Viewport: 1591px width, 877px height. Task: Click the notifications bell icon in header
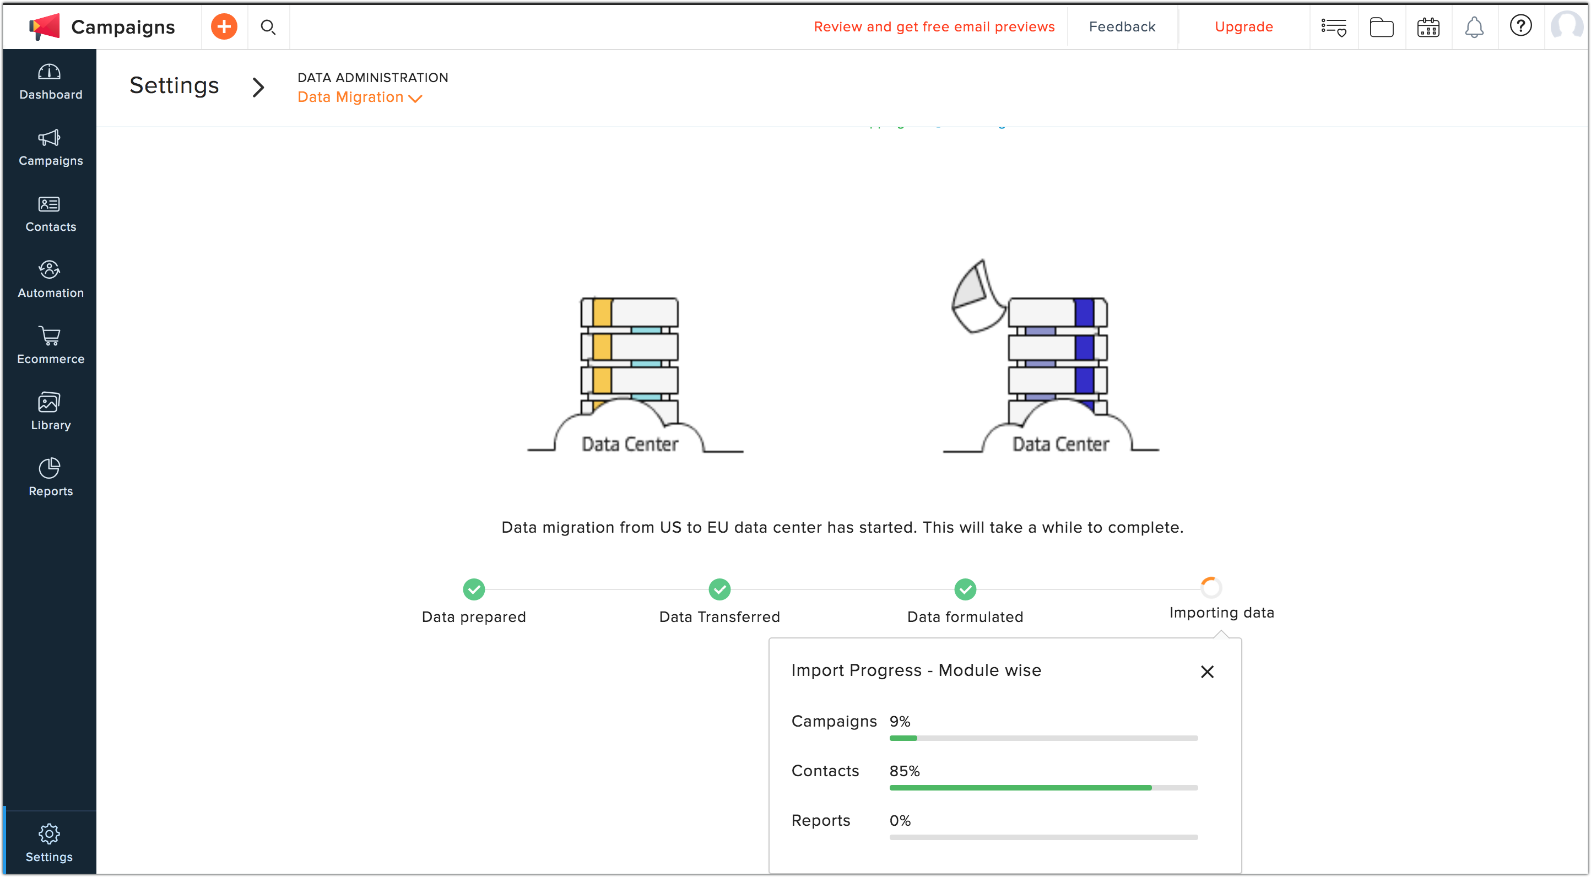pyautogui.click(x=1474, y=27)
